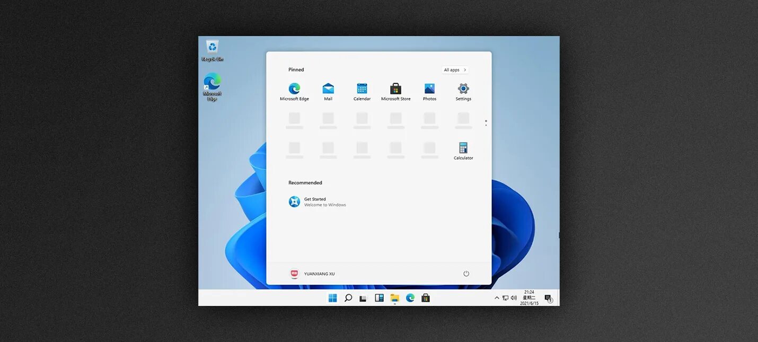758x342 pixels.
Task: Open File Explorer from the taskbar
Action: 394,298
